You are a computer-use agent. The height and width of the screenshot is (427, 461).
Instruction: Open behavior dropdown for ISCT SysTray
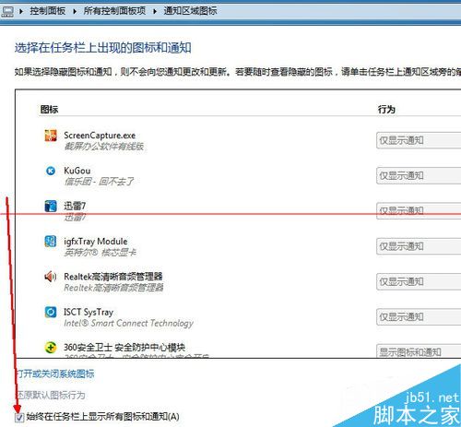[419, 317]
